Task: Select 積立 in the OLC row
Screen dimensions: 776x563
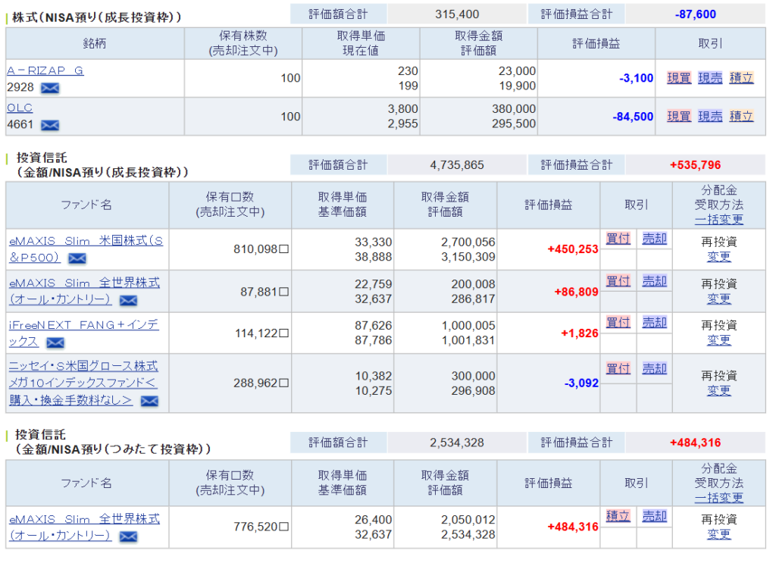Action: [741, 116]
